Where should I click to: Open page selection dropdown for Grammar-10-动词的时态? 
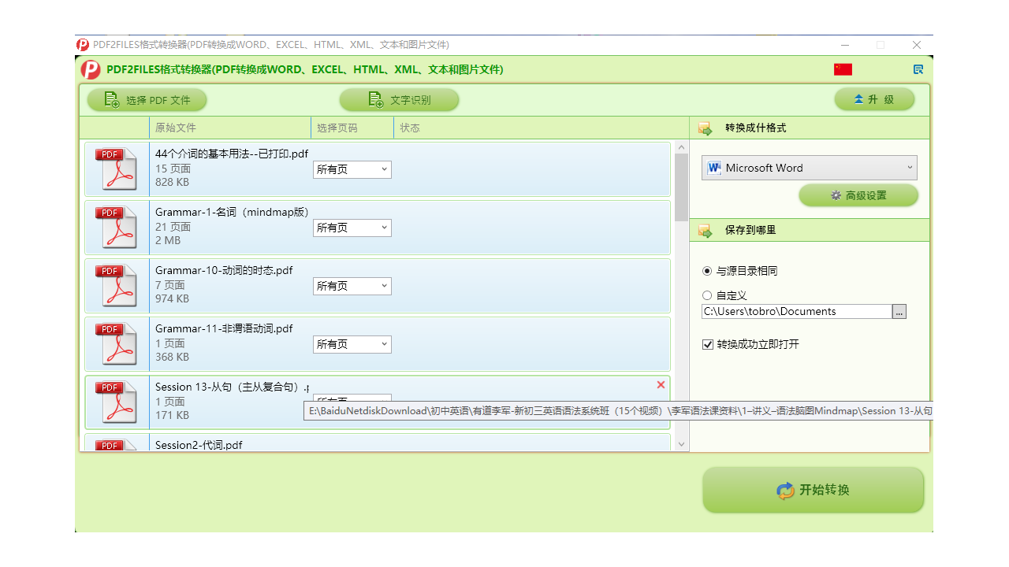pyautogui.click(x=352, y=286)
